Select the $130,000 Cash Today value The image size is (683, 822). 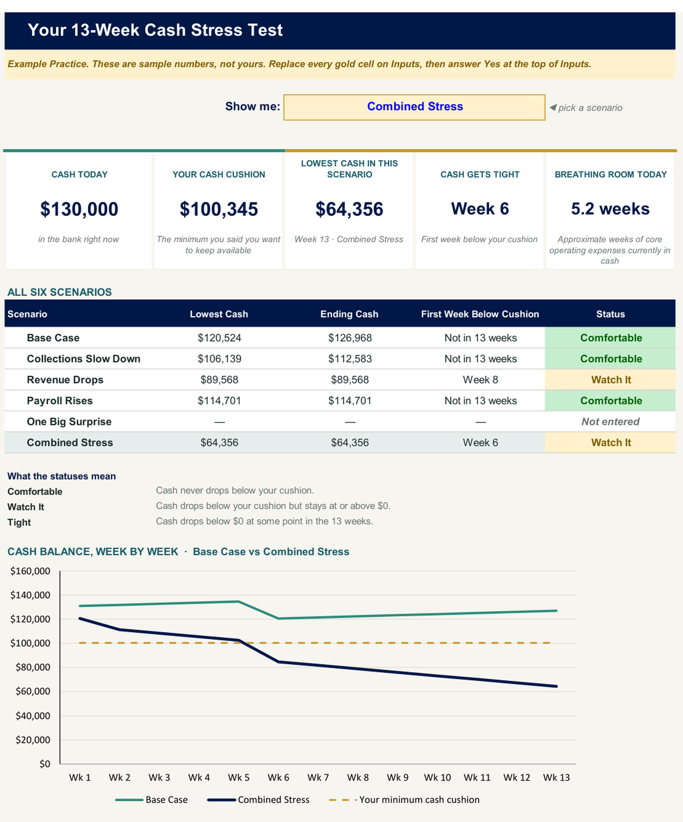tap(79, 209)
